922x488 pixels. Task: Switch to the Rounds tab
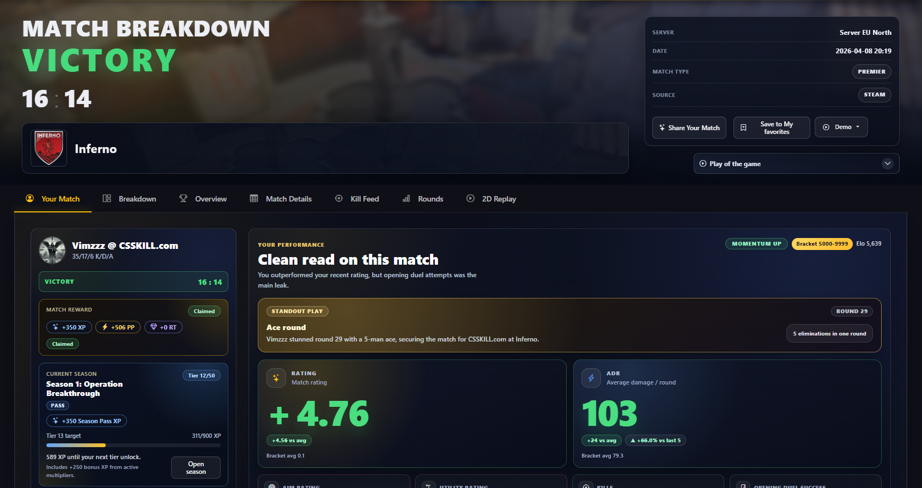click(422, 199)
